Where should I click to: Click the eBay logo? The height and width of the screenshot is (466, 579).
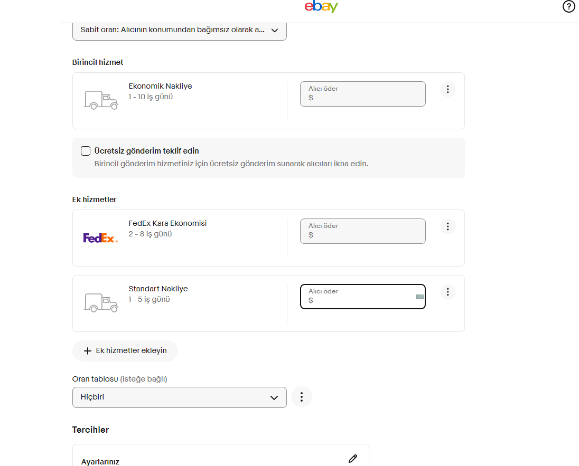321,7
